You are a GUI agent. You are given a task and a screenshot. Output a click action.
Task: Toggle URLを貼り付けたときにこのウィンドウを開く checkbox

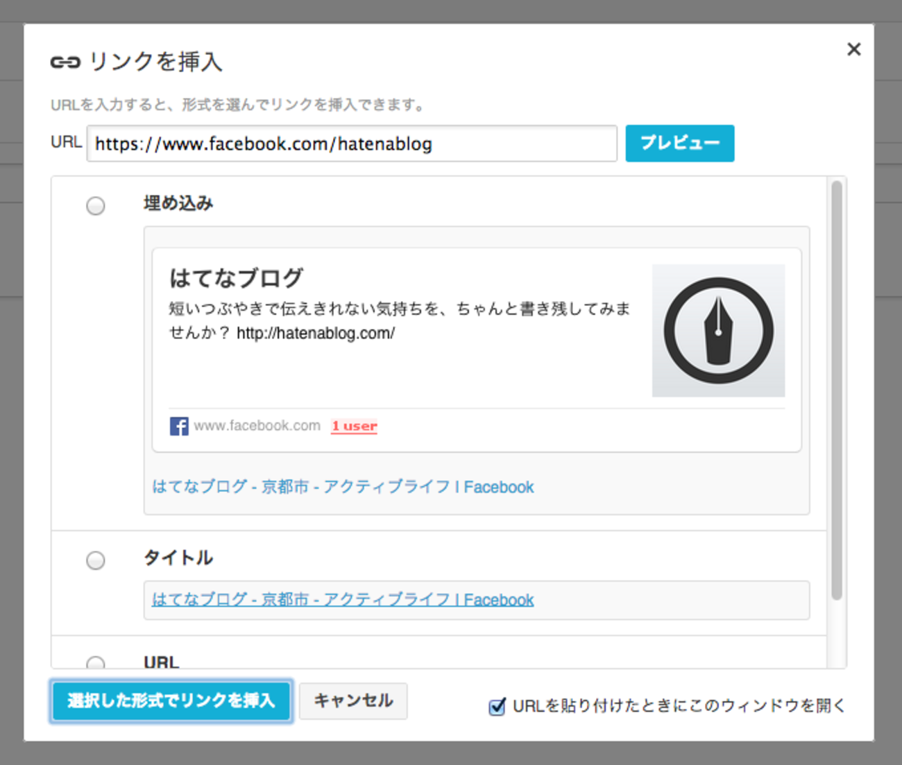pyautogui.click(x=497, y=707)
